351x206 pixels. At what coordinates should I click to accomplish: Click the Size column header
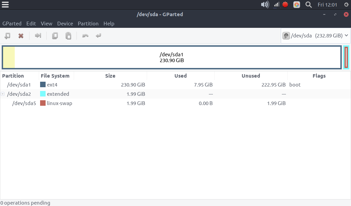pos(110,76)
